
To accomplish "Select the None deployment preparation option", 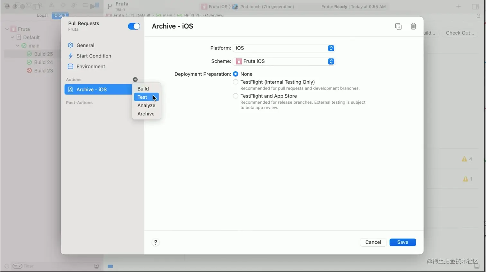I will [236, 74].
